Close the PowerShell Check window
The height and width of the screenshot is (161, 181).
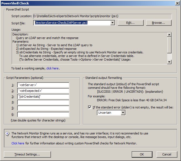pos(177,3)
